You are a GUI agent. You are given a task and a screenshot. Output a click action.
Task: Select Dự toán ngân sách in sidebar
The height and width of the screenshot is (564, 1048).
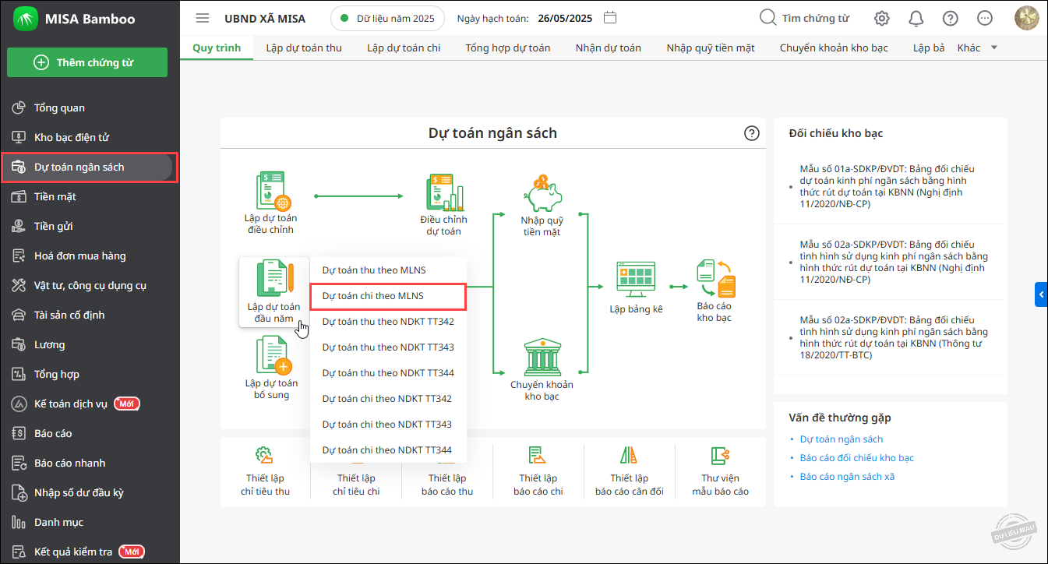90,167
